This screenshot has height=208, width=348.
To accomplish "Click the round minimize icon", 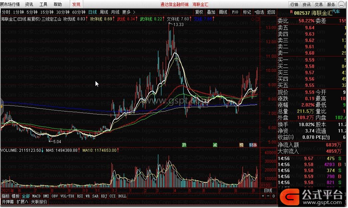I will point(341,4).
